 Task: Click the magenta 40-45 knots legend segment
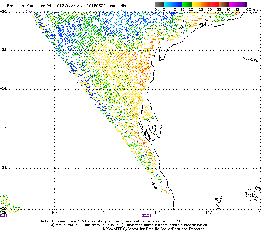(x=233, y=4)
